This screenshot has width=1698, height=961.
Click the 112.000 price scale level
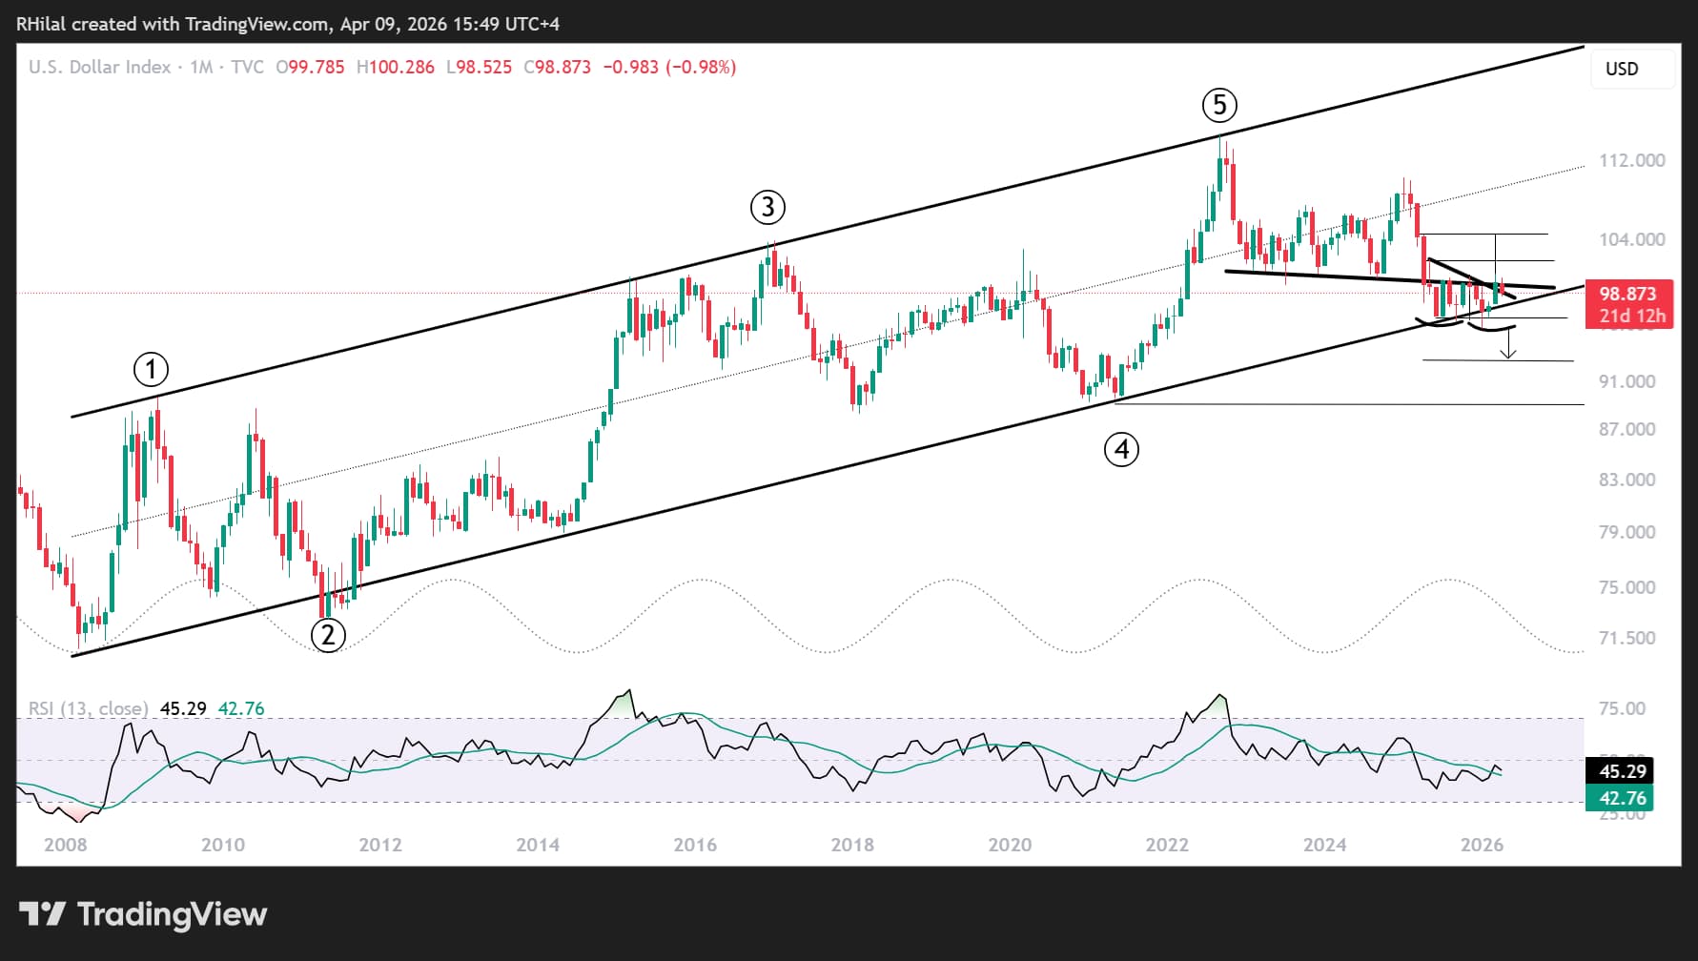[x=1632, y=160]
